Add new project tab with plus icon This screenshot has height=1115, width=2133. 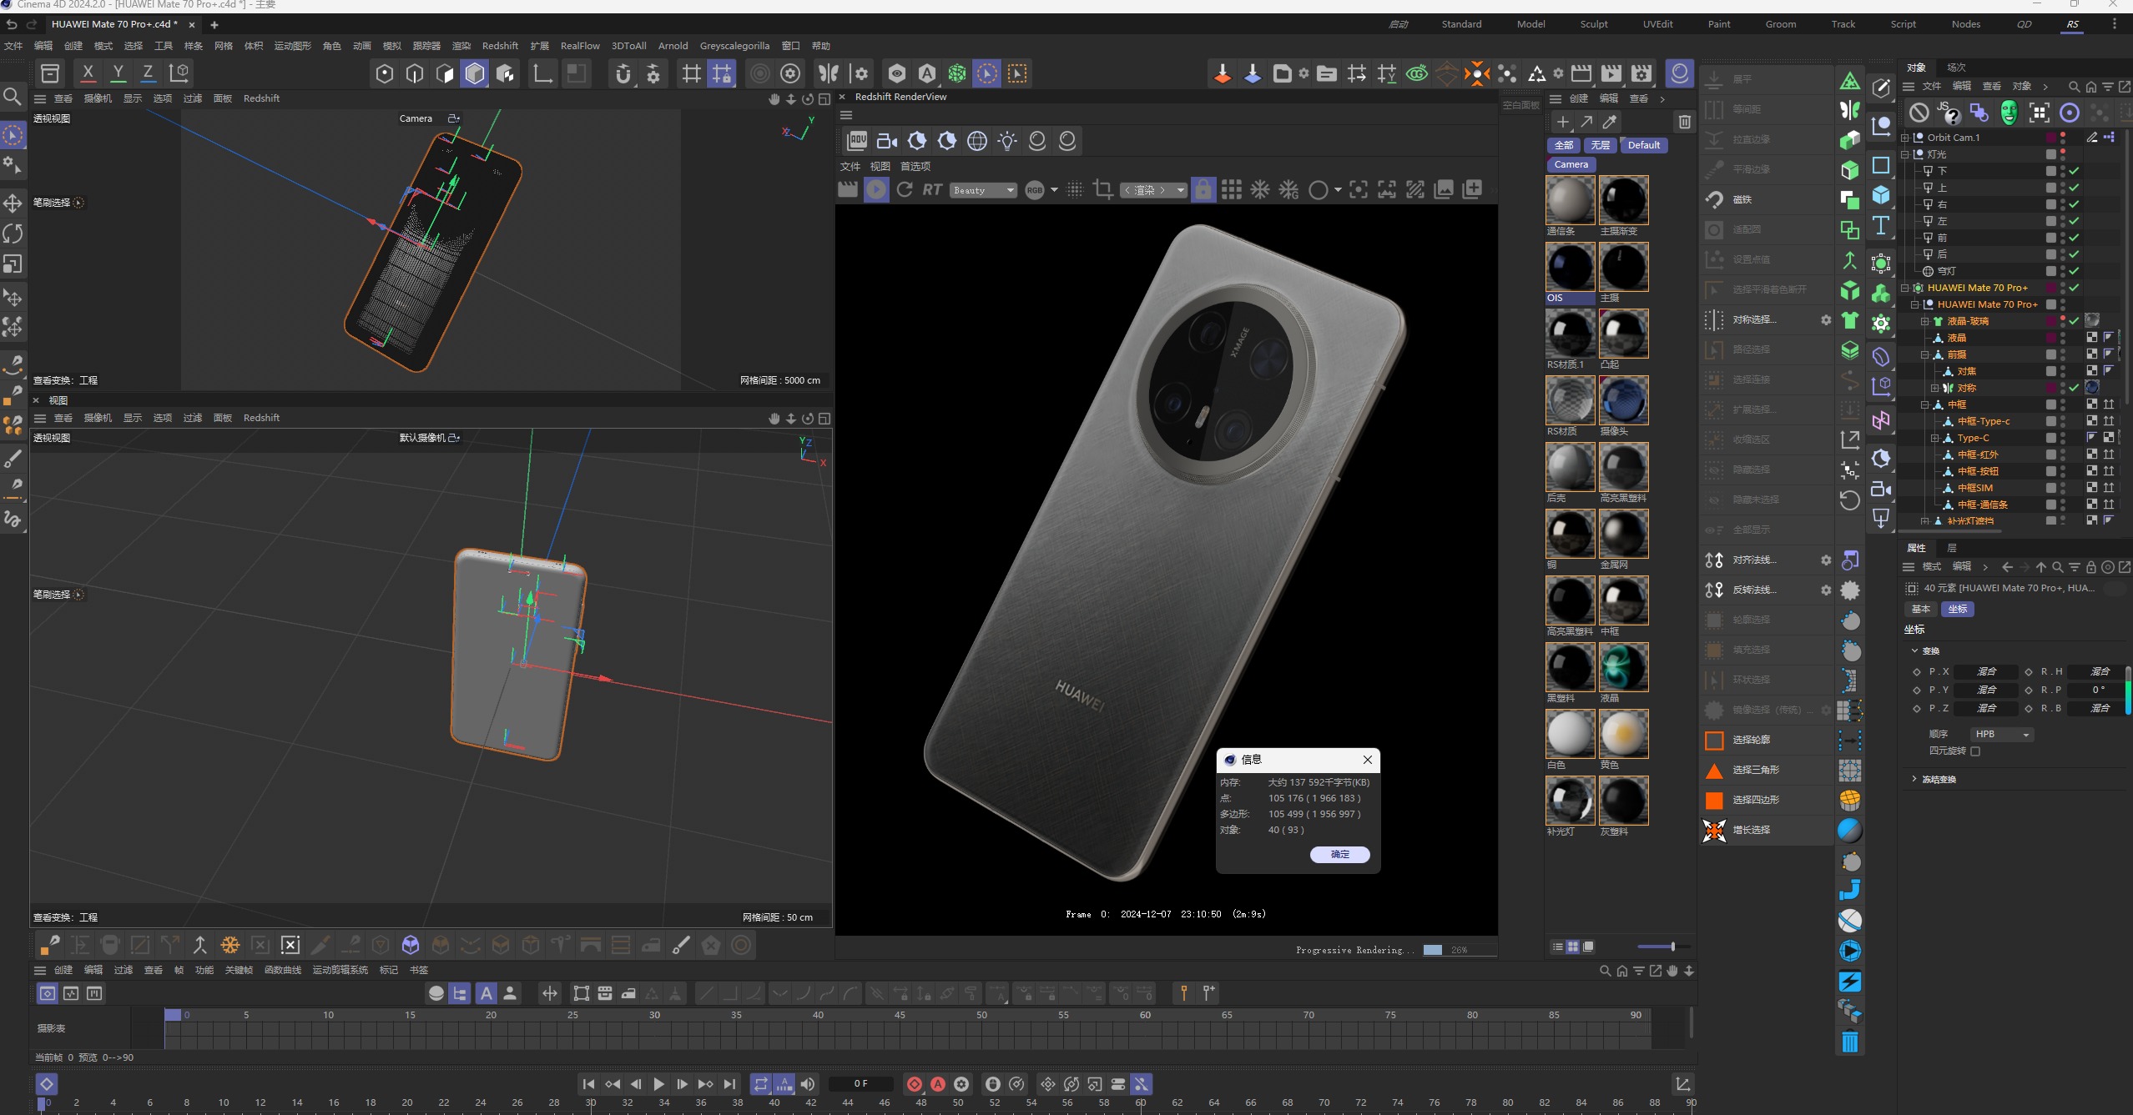214,25
